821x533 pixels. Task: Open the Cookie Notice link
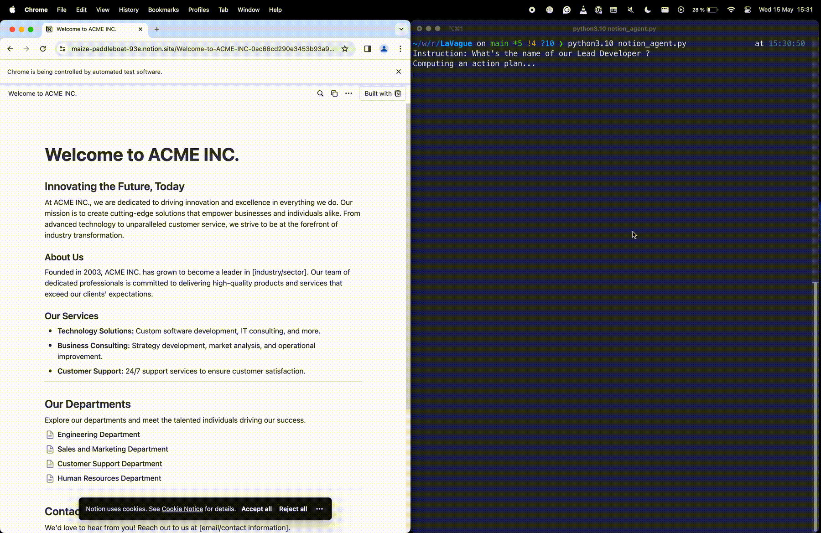coord(182,509)
